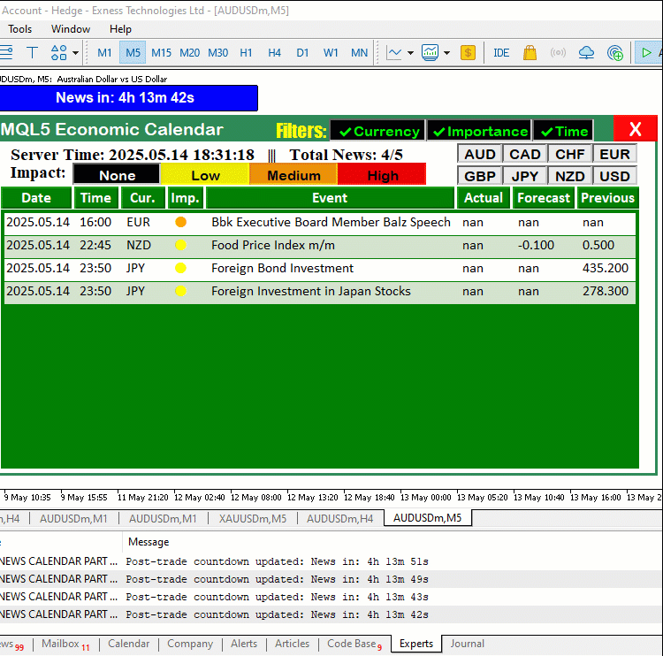
Task: Click the Message column header in log
Action: point(149,542)
